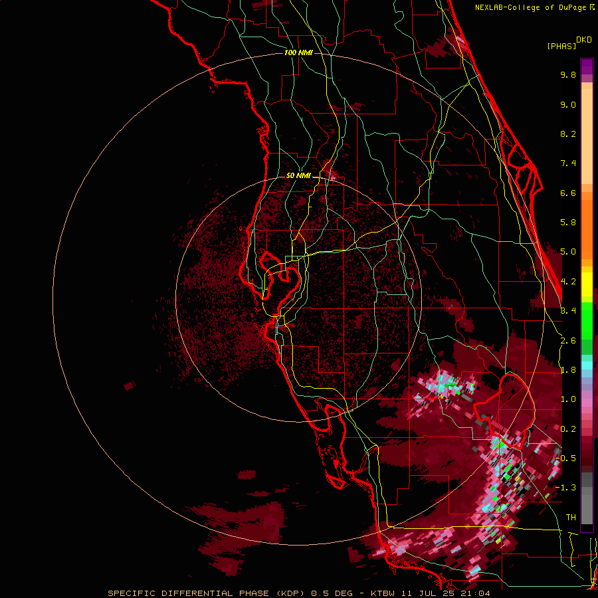Viewport: 598px width, 598px height.
Task: Click the DKD label above the color scale
Action: [x=584, y=40]
